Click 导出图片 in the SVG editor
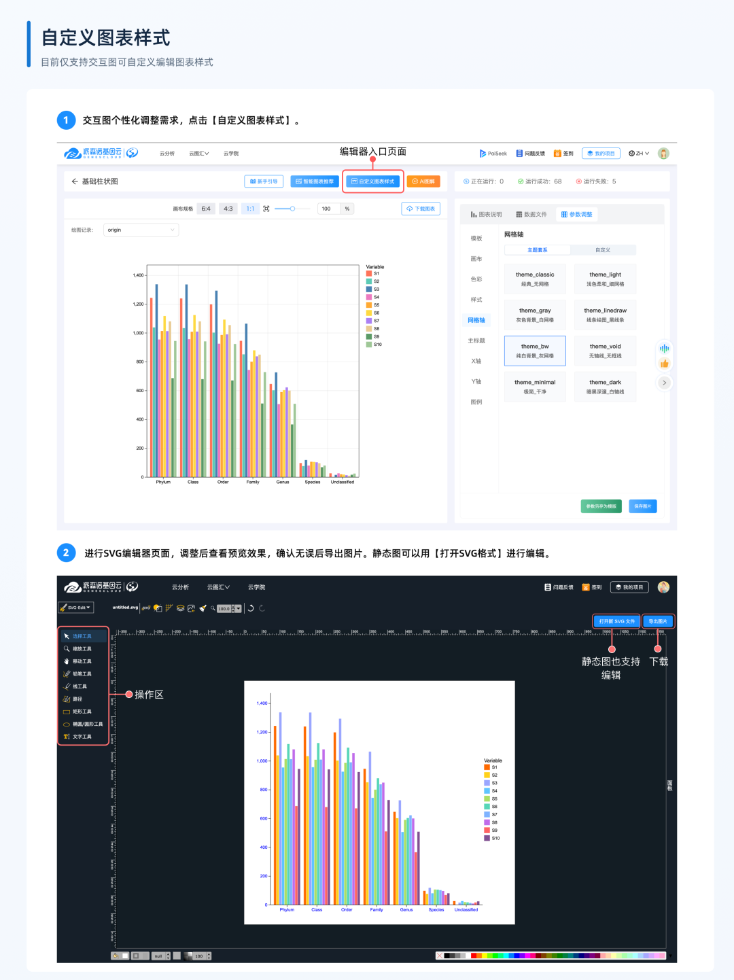This screenshot has width=734, height=980. pyautogui.click(x=658, y=621)
